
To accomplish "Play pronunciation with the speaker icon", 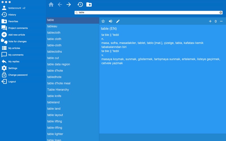I will (110, 21).
